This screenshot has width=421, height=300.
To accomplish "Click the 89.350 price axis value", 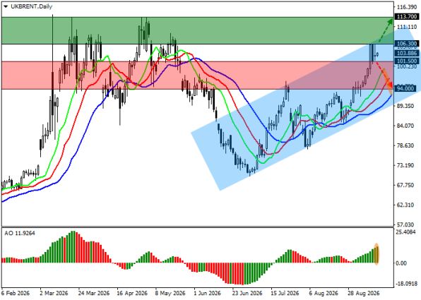I will pos(405,106).
